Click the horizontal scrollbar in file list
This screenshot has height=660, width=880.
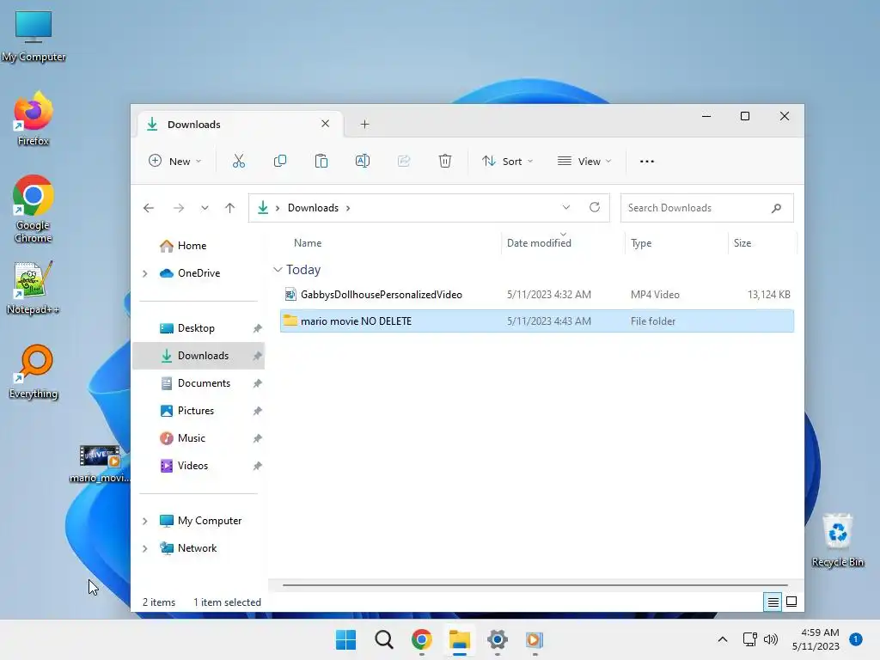coord(535,584)
